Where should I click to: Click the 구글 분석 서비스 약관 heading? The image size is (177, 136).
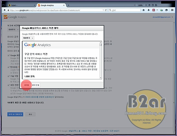[36, 54]
